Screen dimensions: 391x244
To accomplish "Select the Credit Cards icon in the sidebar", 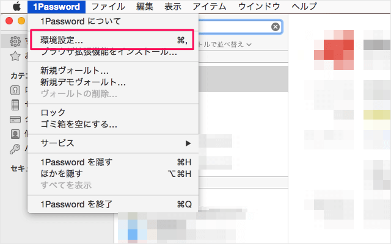I will pyautogui.click(x=15, y=120).
